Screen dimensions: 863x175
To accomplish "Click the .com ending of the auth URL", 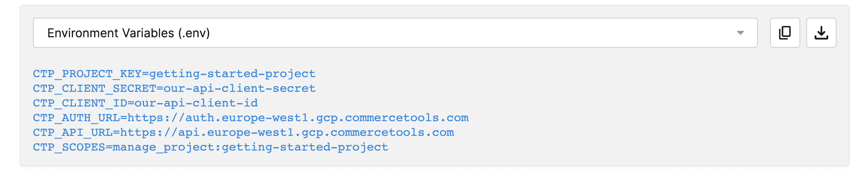I will pos(454,118).
